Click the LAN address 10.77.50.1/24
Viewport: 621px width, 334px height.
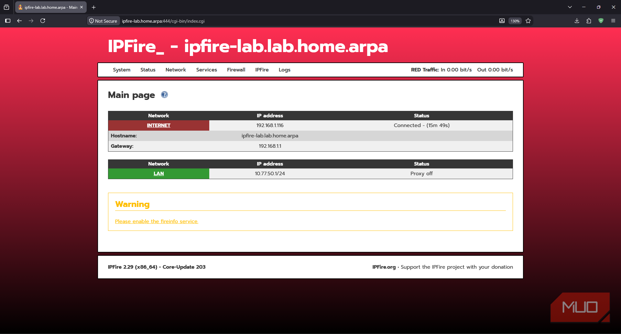coord(270,174)
